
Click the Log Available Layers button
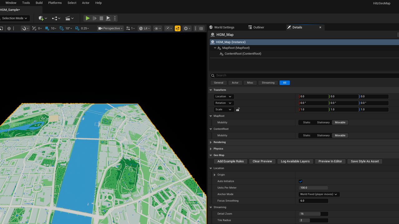point(295,161)
